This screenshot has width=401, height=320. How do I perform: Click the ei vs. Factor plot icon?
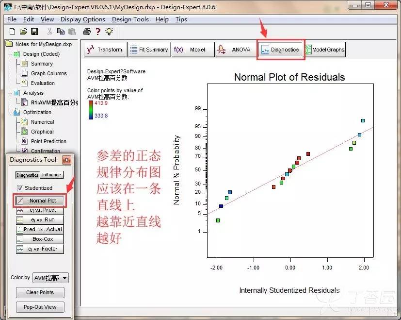pyautogui.click(x=20, y=249)
